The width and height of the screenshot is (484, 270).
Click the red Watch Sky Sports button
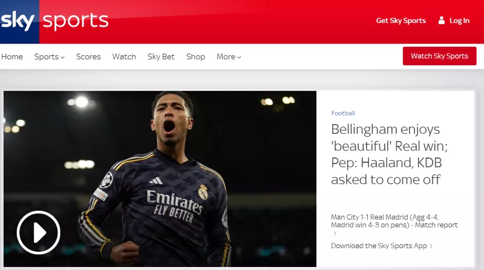tap(440, 56)
